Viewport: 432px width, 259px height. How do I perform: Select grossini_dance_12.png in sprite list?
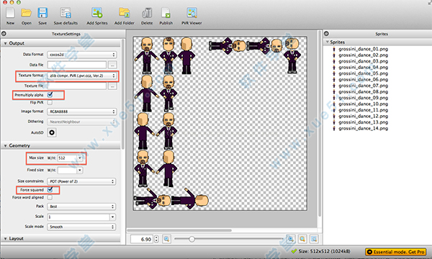click(363, 116)
